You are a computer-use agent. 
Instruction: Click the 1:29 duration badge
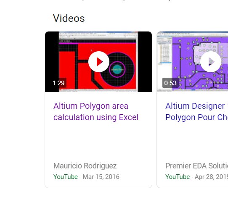58,83
